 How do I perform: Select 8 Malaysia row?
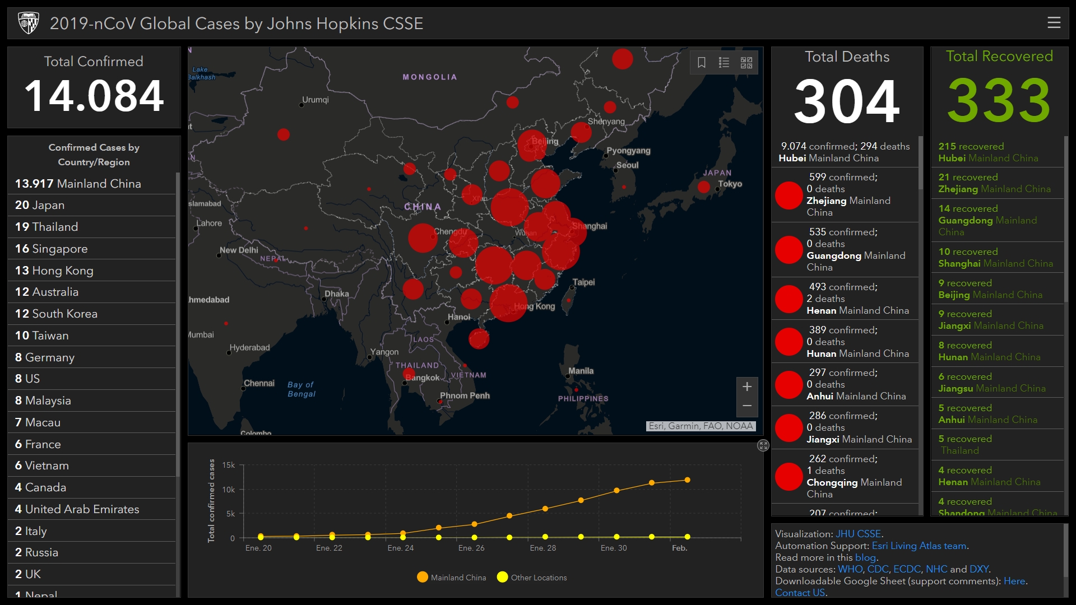[x=91, y=401]
